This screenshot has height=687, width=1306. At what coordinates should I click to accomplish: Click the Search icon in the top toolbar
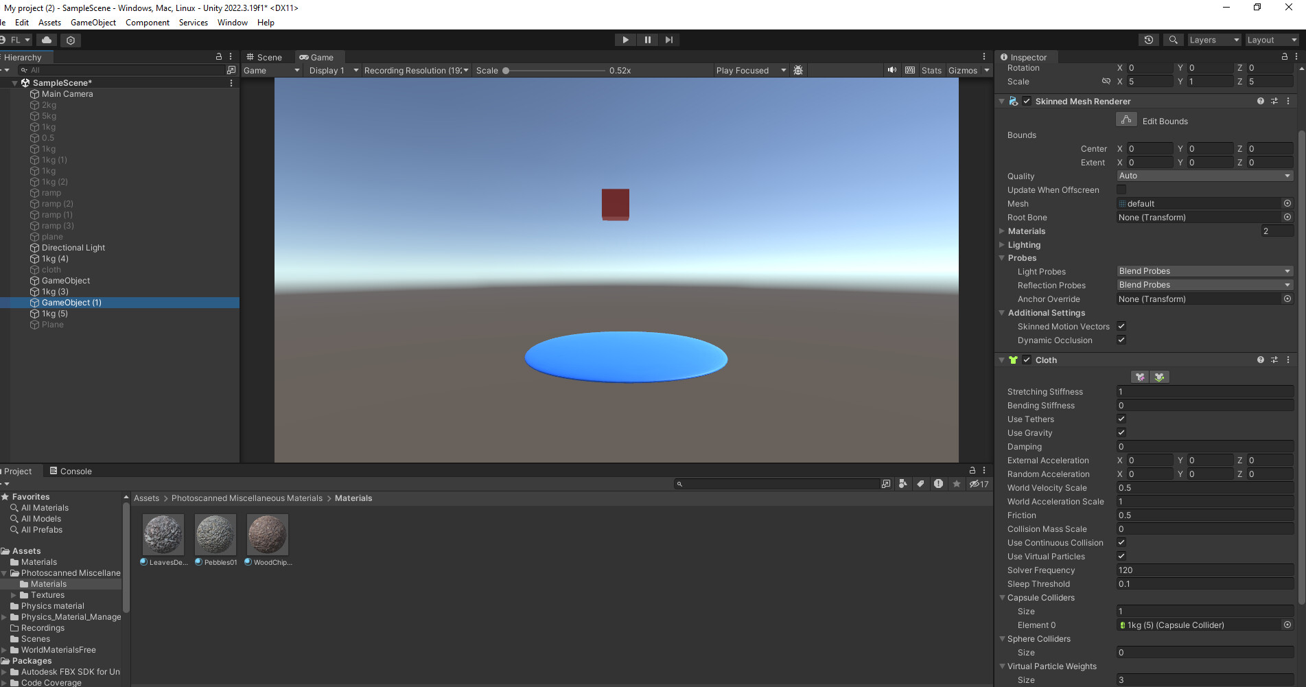(x=1173, y=39)
